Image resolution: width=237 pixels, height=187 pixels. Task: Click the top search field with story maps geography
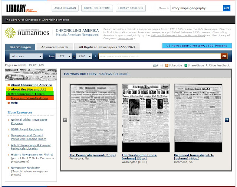[197, 8]
